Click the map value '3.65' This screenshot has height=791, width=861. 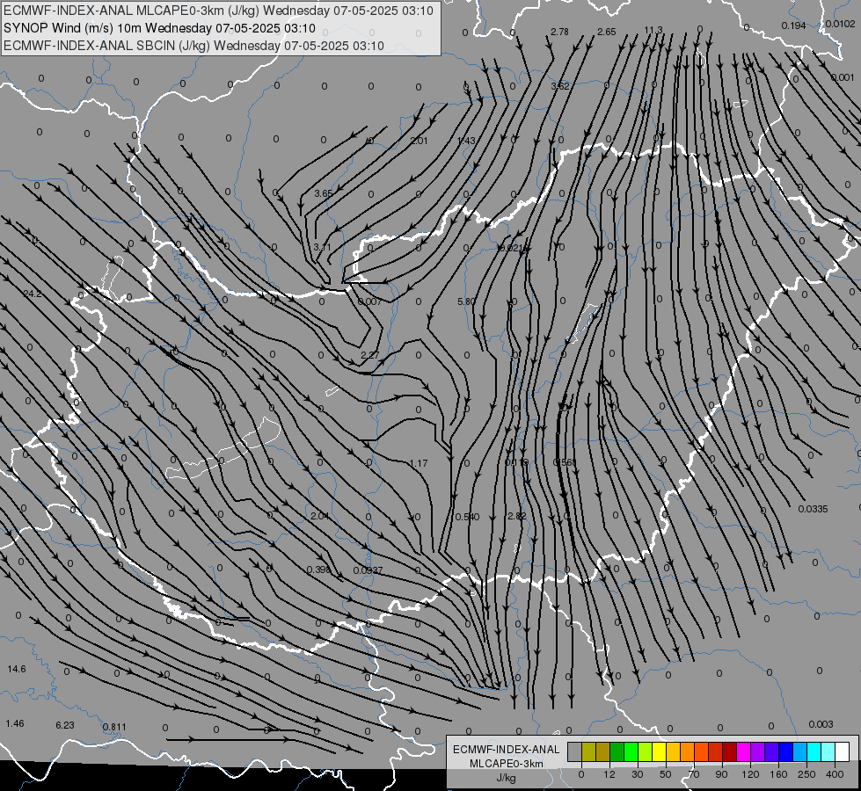(x=324, y=193)
